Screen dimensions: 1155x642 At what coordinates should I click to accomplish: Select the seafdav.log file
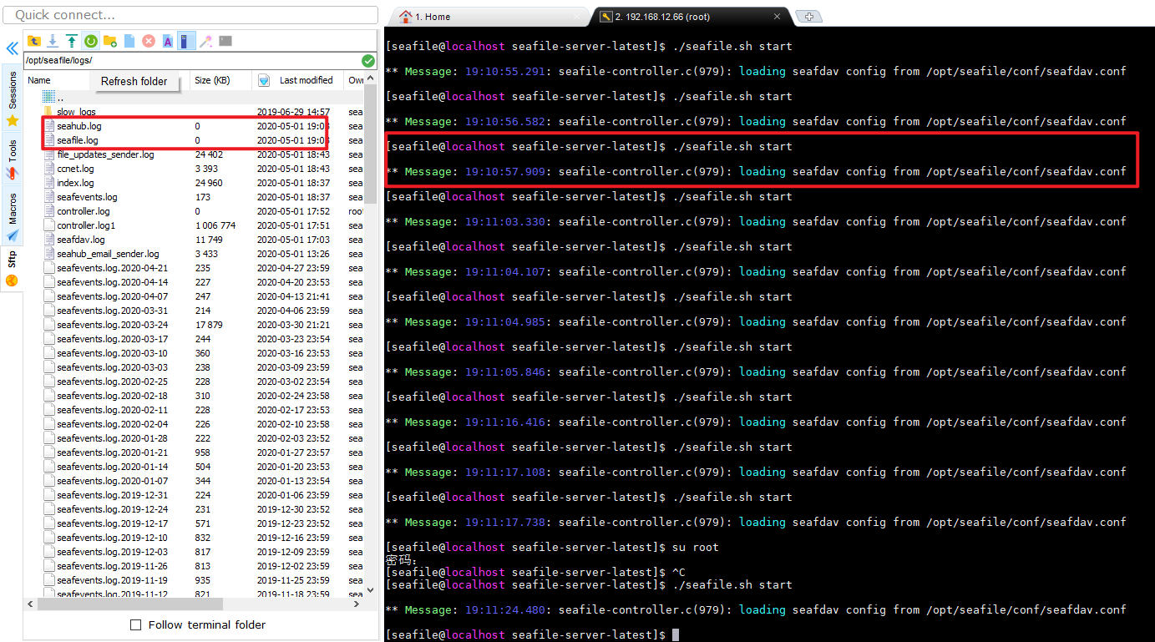point(81,240)
